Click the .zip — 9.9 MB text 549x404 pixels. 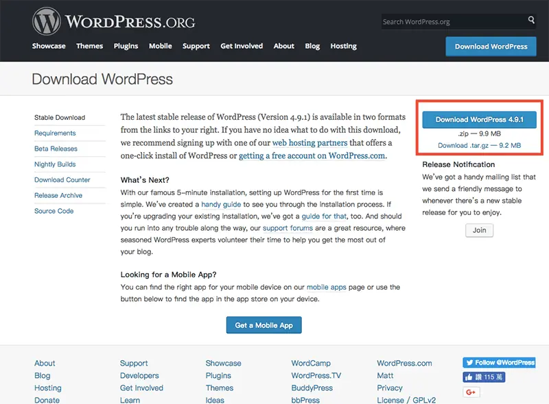tap(479, 134)
